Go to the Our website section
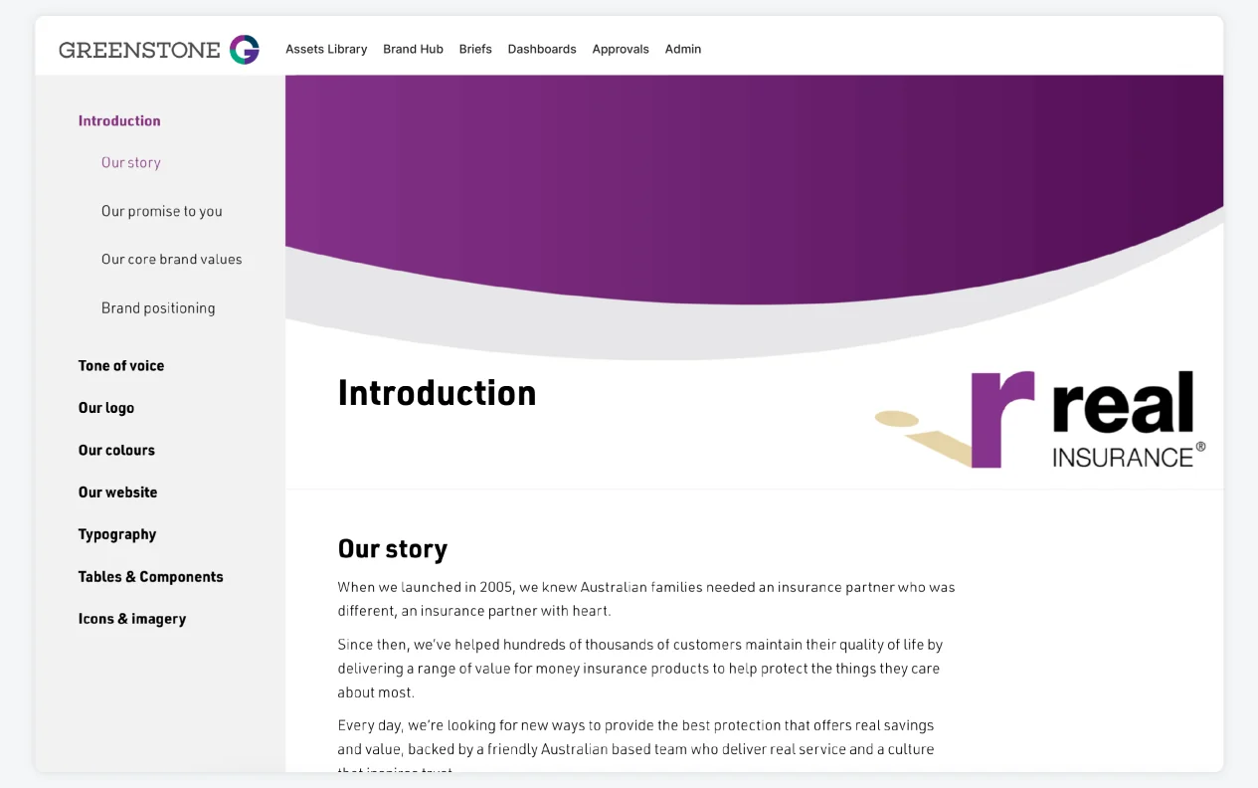This screenshot has width=1258, height=788. (117, 492)
